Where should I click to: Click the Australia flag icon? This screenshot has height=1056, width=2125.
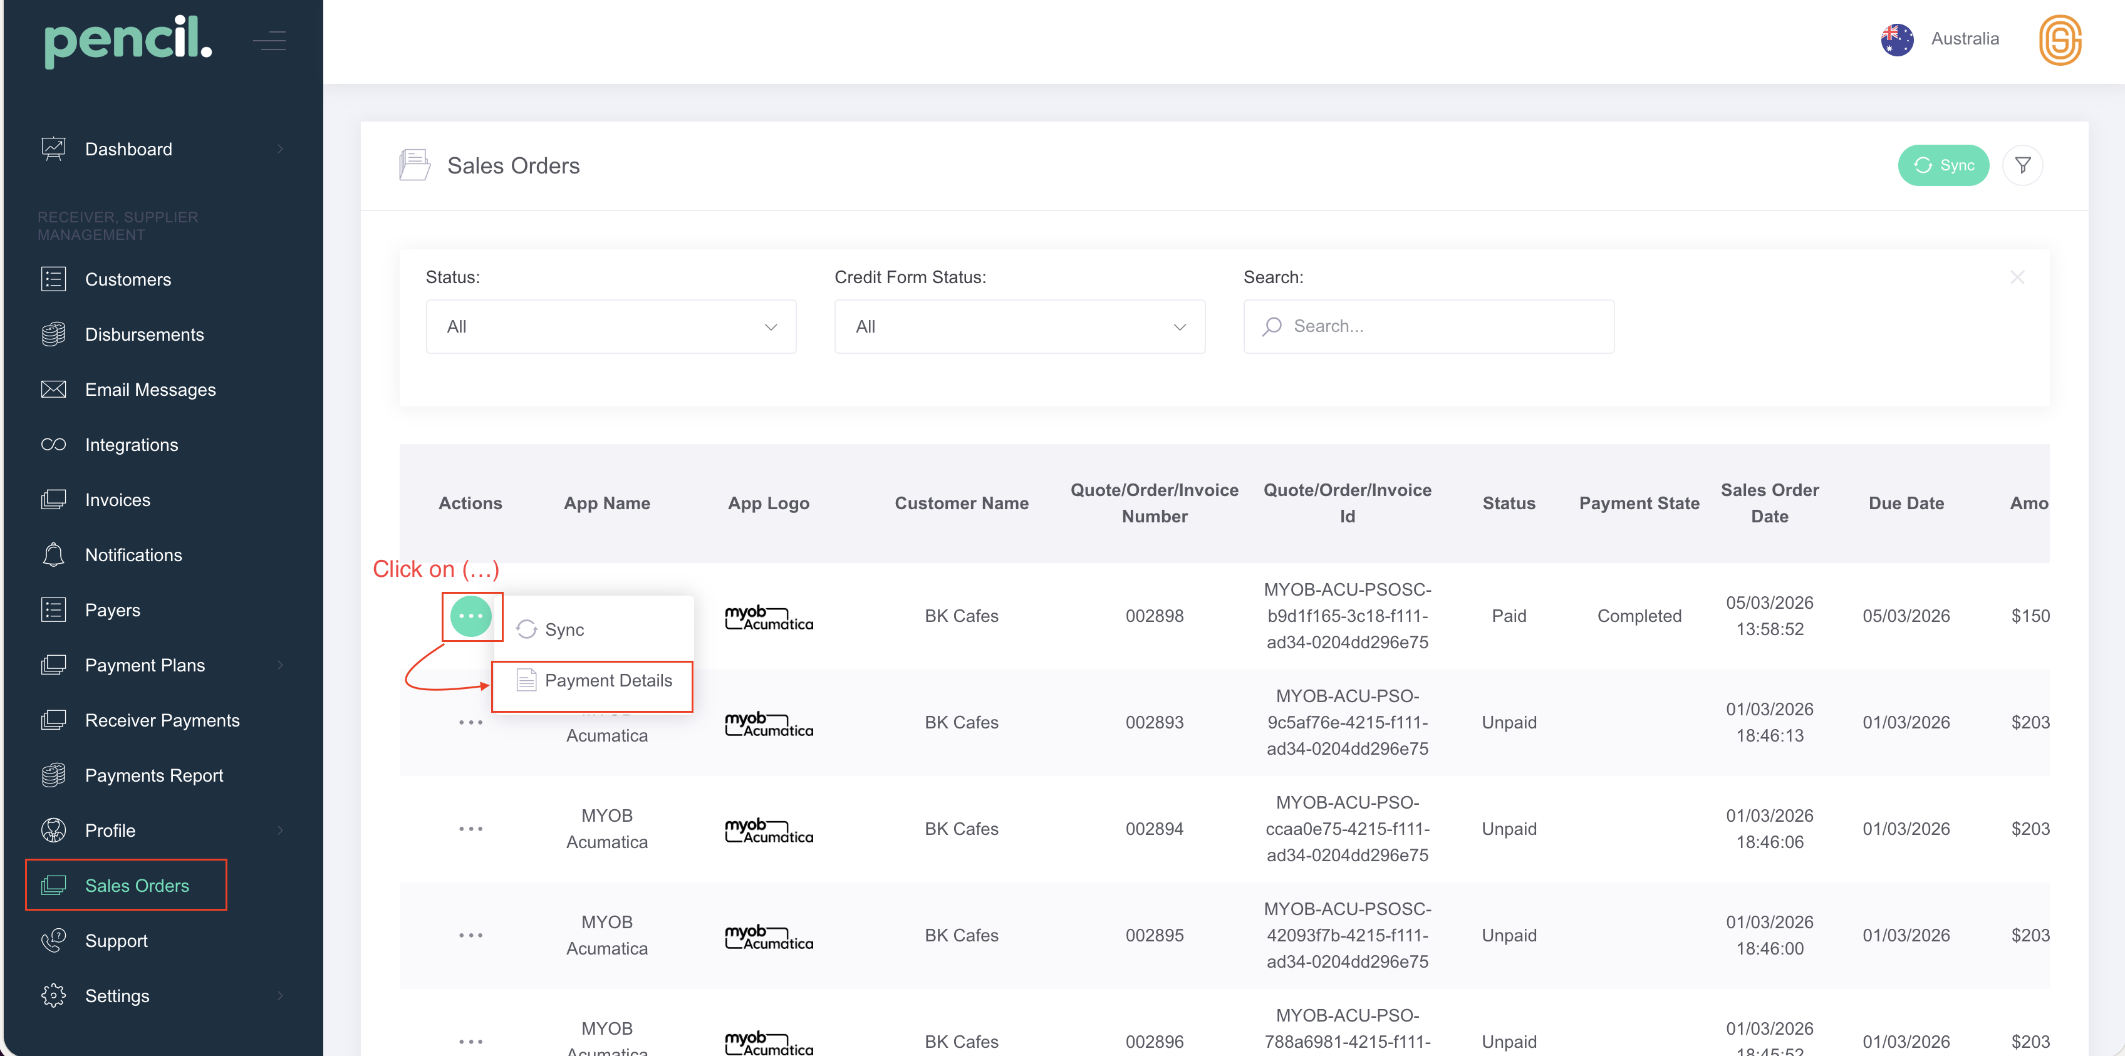[x=1896, y=39]
